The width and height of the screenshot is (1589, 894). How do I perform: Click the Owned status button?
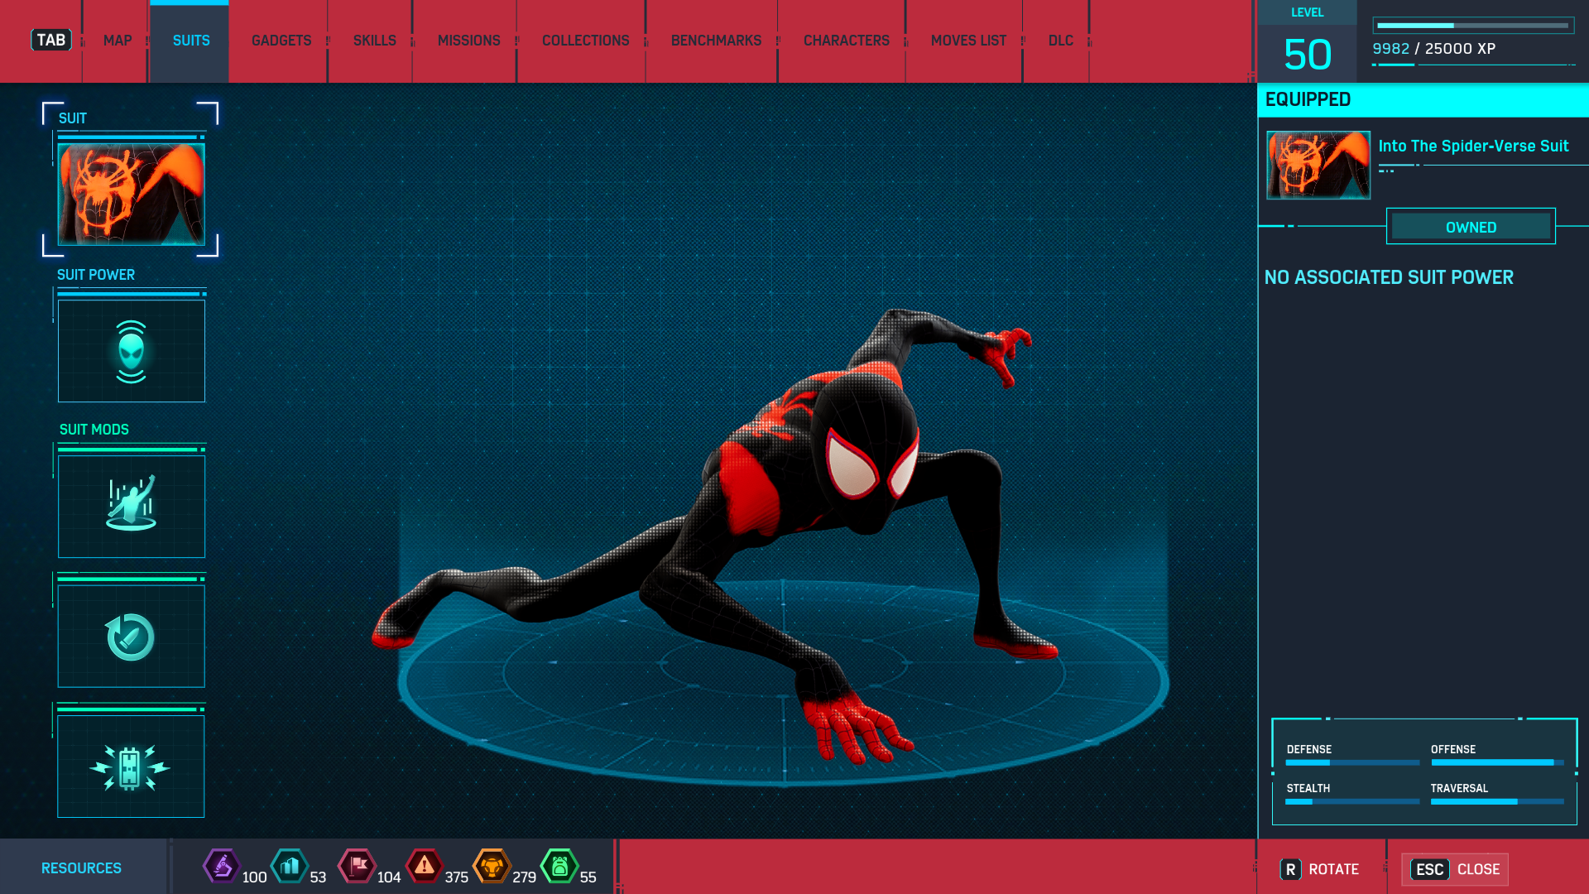pos(1471,227)
